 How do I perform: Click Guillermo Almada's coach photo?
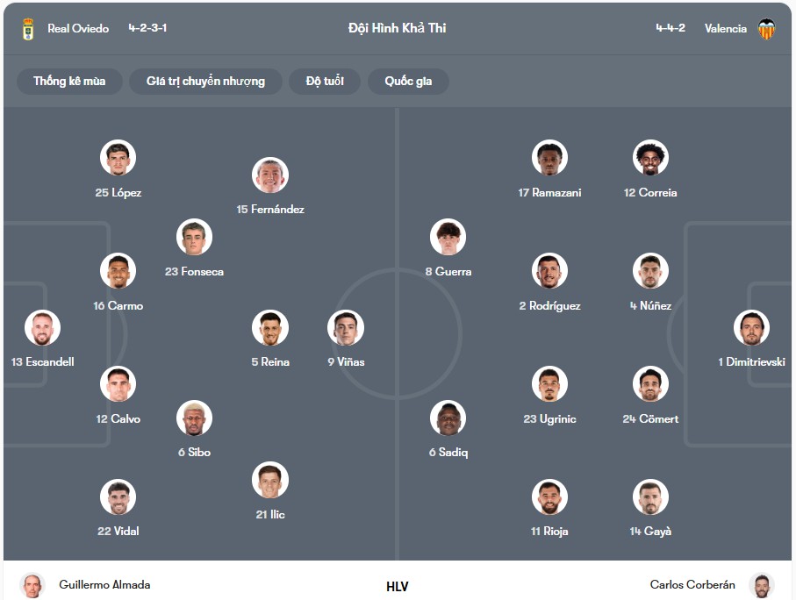point(32,585)
